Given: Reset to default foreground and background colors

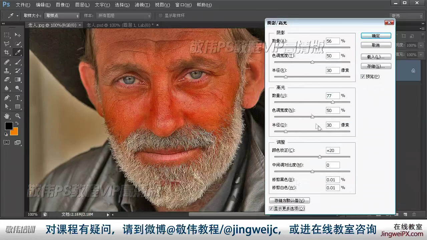Looking at the screenshot, I should coord(6,134).
